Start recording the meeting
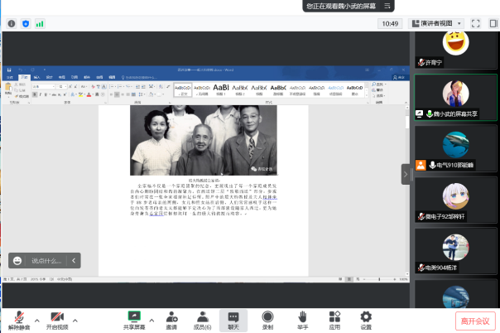 (267, 321)
